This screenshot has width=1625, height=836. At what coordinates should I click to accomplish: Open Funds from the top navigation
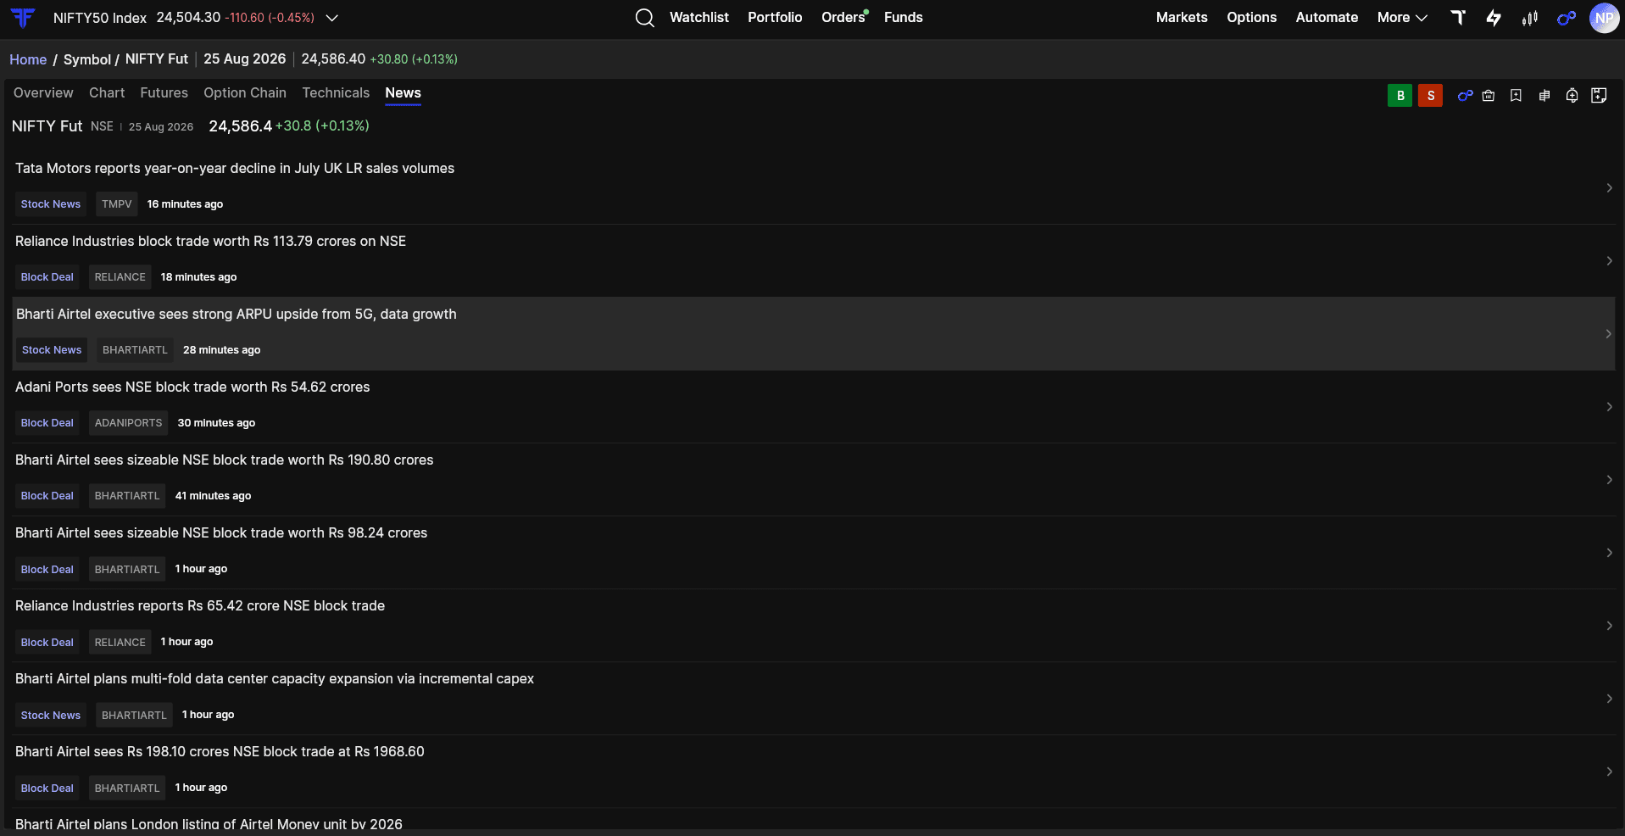[x=904, y=18]
